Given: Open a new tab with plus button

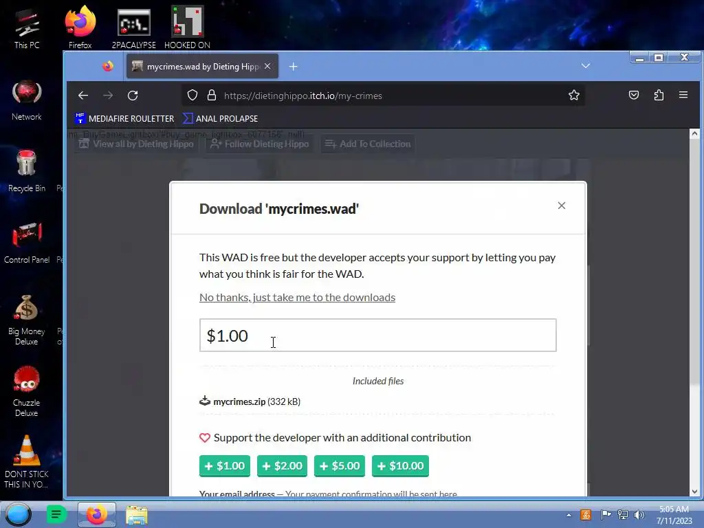Looking at the screenshot, I should click(x=293, y=67).
